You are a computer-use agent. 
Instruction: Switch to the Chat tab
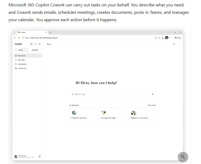(x=21, y=50)
